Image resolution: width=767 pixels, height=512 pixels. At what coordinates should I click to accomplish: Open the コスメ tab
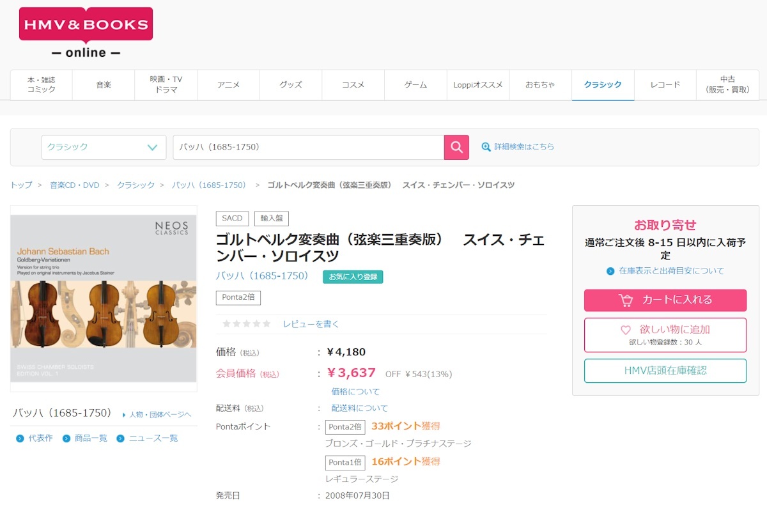(x=353, y=85)
